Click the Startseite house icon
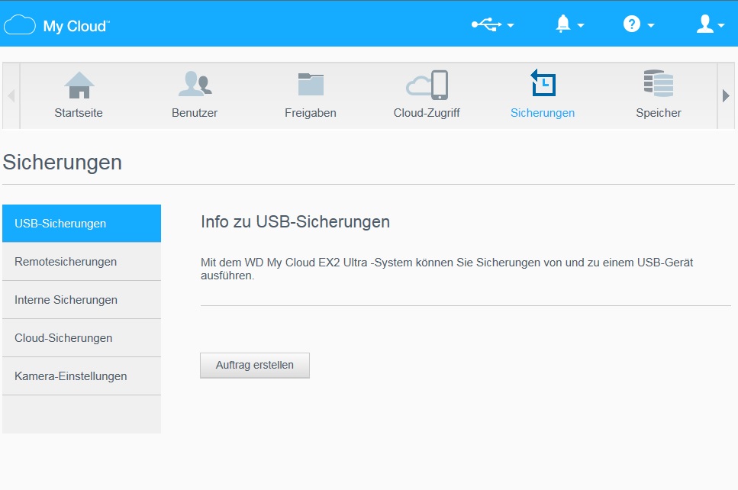This screenshot has height=490, width=738. (79, 85)
